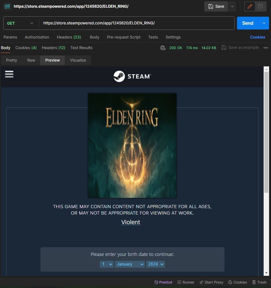Viewport: 271px width, 288px height.
Task: Open the response Headers (12) tab
Action: 54,48
